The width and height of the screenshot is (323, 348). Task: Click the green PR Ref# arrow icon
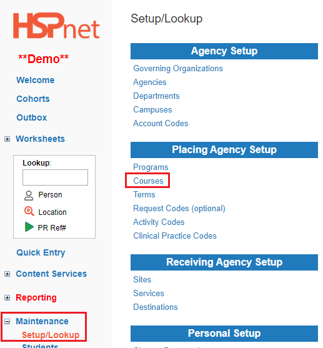(x=29, y=227)
